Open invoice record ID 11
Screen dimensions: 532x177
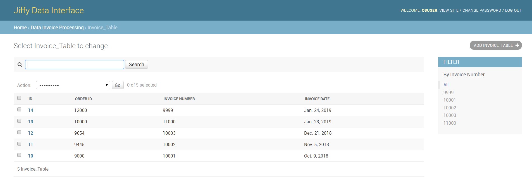tap(30, 144)
